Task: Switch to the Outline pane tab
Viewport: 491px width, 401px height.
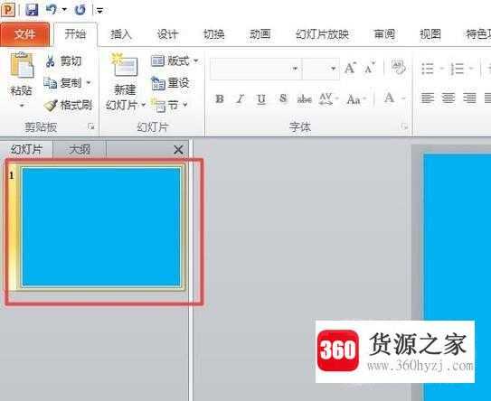Action: tap(80, 150)
